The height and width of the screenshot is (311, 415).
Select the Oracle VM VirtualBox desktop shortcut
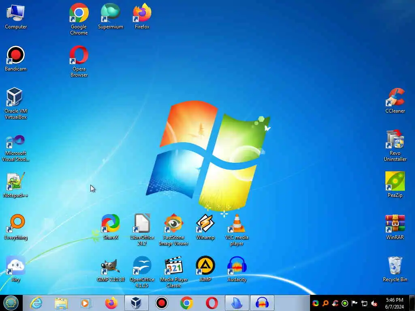16,103
